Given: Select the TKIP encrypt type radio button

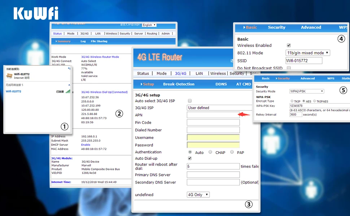Looking at the screenshot, I should point(293,101).
